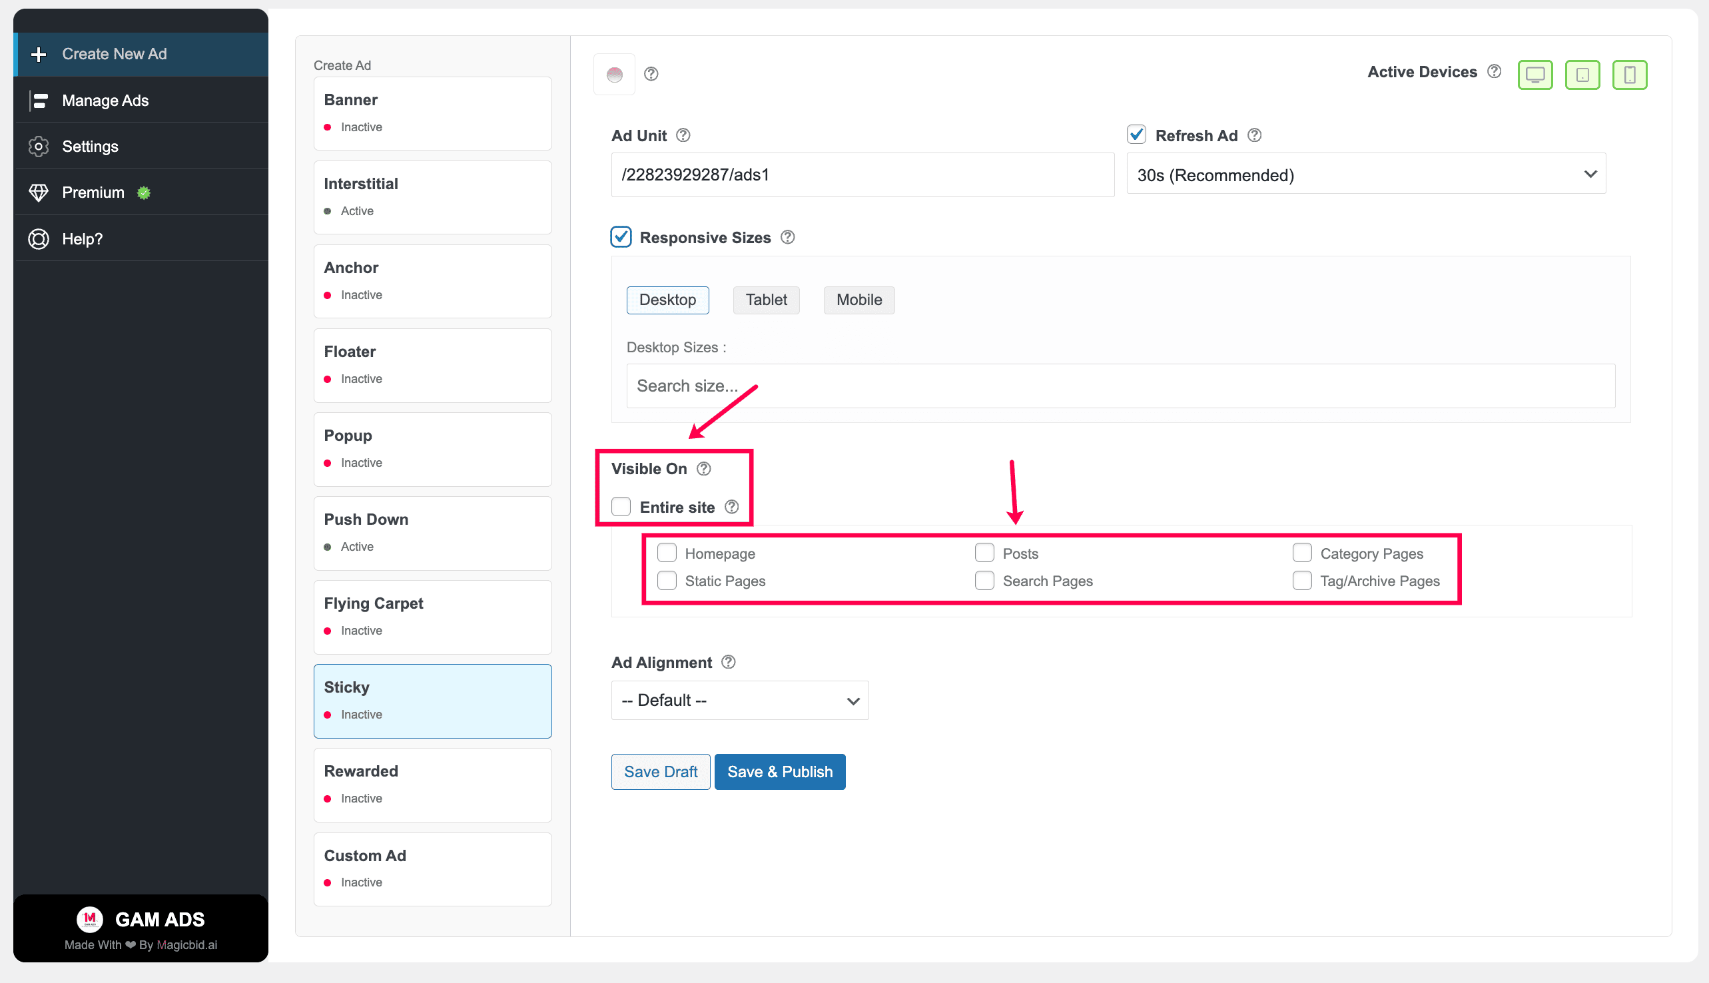Viewport: 1709px width, 983px height.
Task: Switch to the Mobile sizes tab
Action: tap(859, 300)
